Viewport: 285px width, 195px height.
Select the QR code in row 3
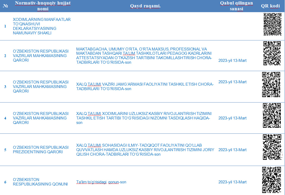(x=271, y=85)
